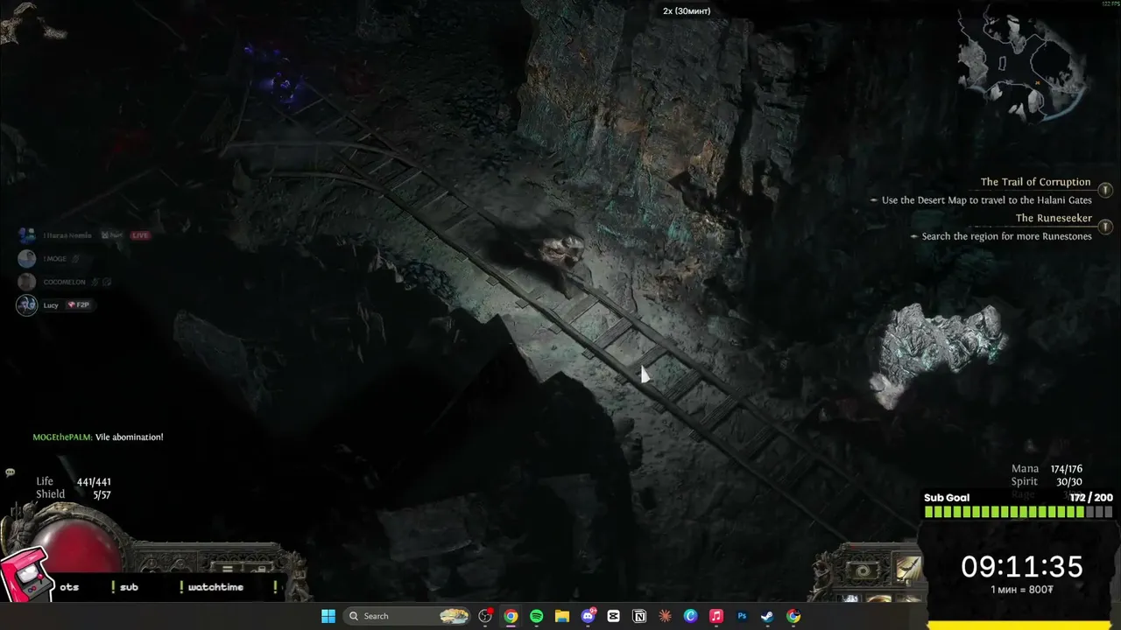The height and width of the screenshot is (630, 1121).
Task: Click the F2P badge next to Lucy
Action: click(x=78, y=304)
